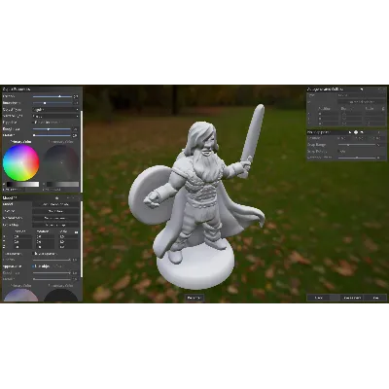The width and height of the screenshot is (389, 389).
Task: Click the second wide button in the lower-left panel
Action: [x=55, y=211]
